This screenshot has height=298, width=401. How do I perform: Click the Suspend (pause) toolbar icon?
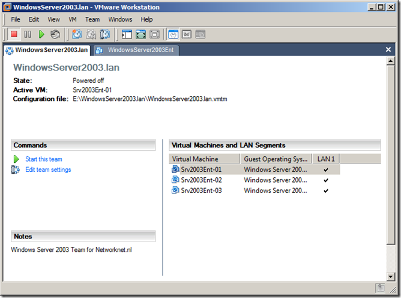click(28, 34)
